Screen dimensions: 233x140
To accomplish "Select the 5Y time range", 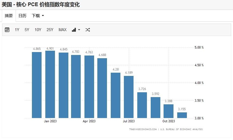I will coord(27,30).
